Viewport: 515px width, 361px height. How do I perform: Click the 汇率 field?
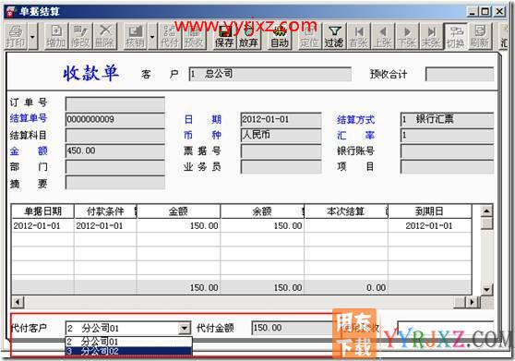447,135
